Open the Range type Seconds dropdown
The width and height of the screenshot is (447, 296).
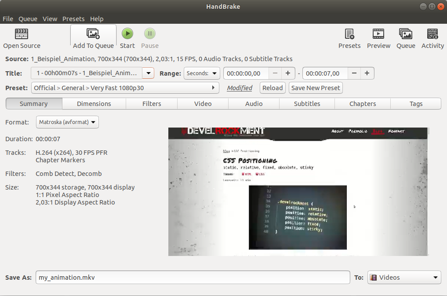tap(202, 73)
